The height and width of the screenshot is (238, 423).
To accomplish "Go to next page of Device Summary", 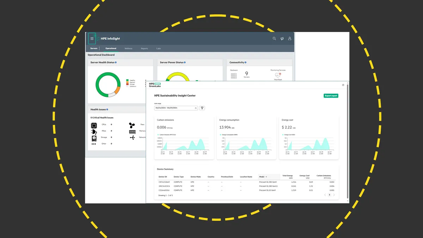I will (334, 195).
